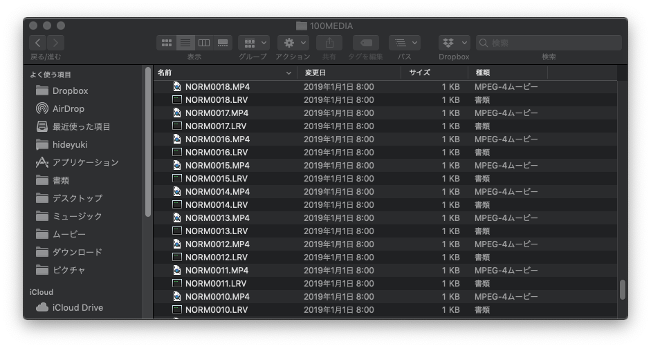Click the edit tags button
Screen dimensions: 651x348
click(366, 43)
